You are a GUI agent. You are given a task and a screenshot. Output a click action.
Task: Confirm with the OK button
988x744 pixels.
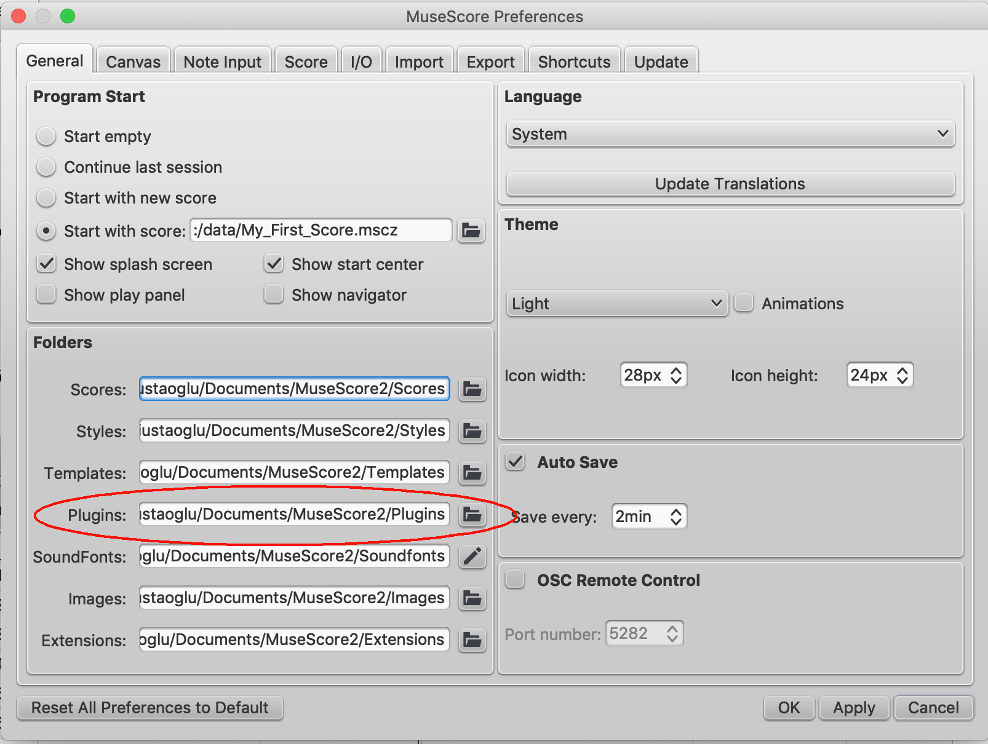tap(789, 708)
